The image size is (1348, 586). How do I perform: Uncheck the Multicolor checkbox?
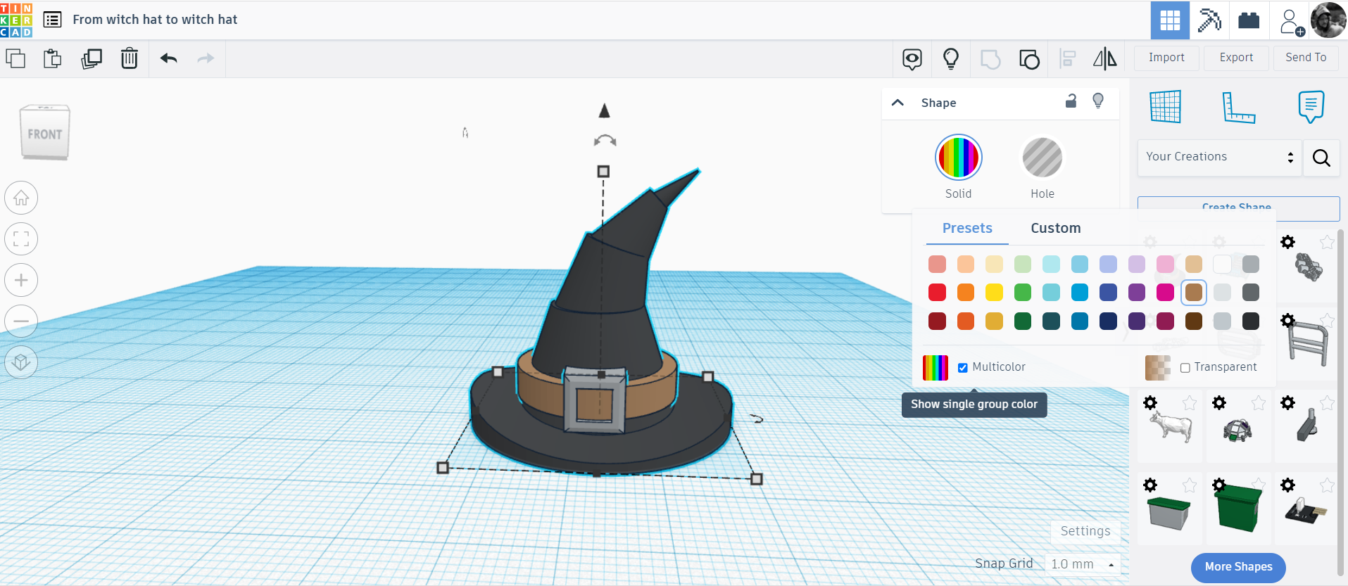(x=963, y=368)
